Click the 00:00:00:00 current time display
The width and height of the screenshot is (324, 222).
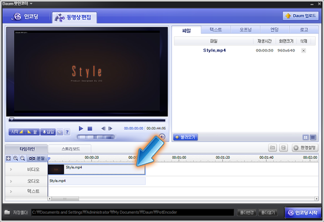coord(133,129)
